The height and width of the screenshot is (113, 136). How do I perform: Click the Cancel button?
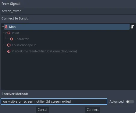coord(42,110)
